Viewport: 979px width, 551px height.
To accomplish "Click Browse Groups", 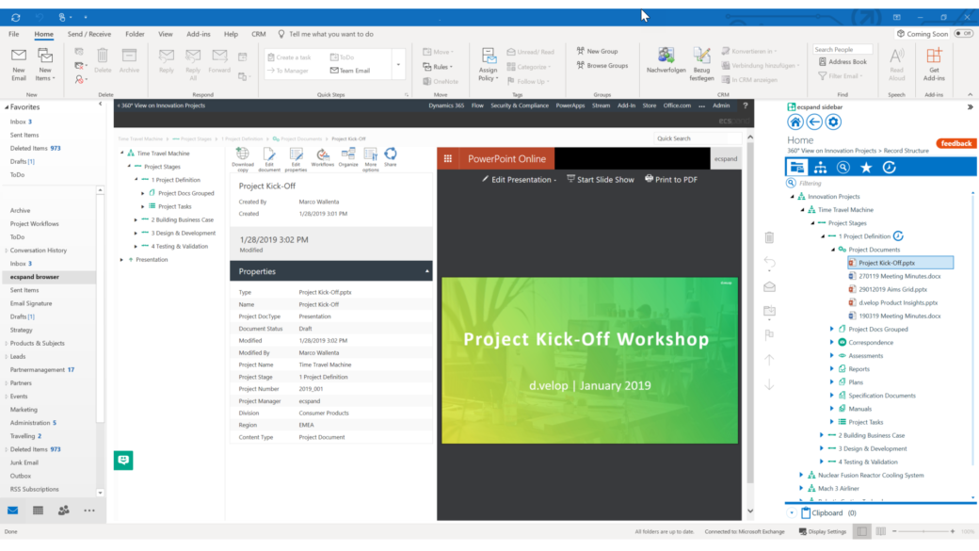I will (602, 66).
